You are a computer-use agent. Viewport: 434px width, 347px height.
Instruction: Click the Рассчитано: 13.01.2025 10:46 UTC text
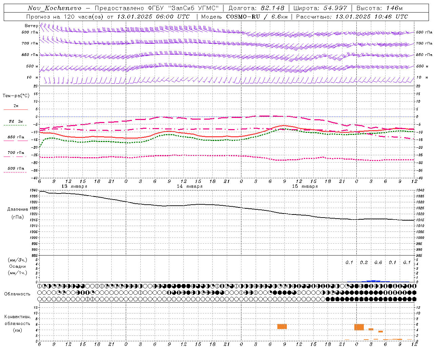coord(352,17)
